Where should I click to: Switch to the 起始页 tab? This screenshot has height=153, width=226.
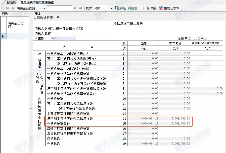(x=11, y=3)
